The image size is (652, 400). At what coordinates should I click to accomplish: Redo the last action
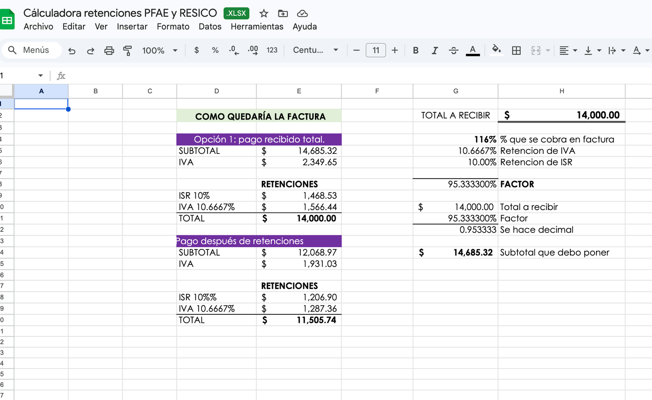[x=90, y=51]
